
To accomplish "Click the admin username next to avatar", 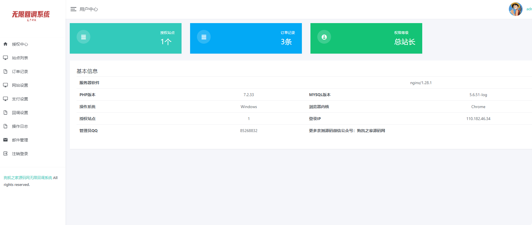I will 529,9.
